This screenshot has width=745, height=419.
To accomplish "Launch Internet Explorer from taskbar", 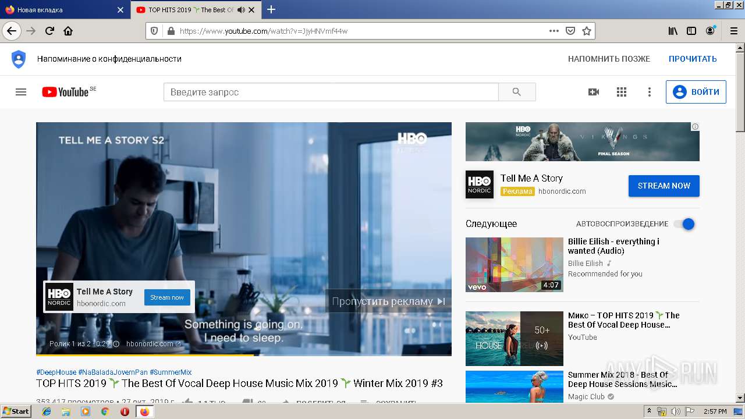I will click(x=47, y=411).
